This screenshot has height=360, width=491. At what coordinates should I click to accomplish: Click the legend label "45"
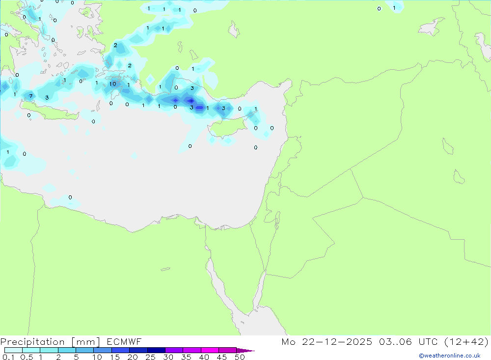tap(222, 357)
